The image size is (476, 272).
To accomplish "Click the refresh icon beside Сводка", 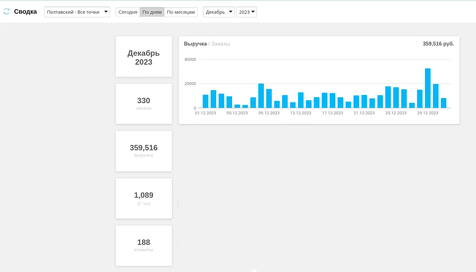I will click(x=6, y=12).
